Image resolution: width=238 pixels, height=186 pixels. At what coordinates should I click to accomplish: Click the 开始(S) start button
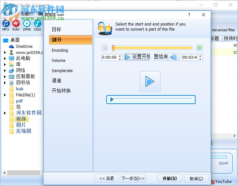pos(170,178)
